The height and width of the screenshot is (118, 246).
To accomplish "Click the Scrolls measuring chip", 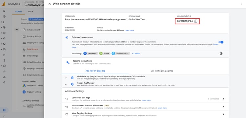I will coord(105,54).
